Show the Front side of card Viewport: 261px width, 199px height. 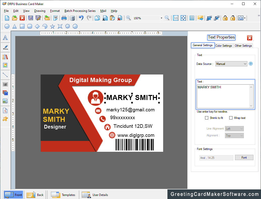click(x=14, y=195)
